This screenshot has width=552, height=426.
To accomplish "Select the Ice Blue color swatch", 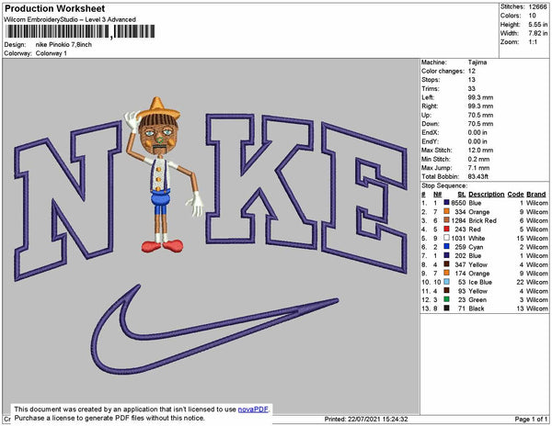I will click(x=446, y=282).
